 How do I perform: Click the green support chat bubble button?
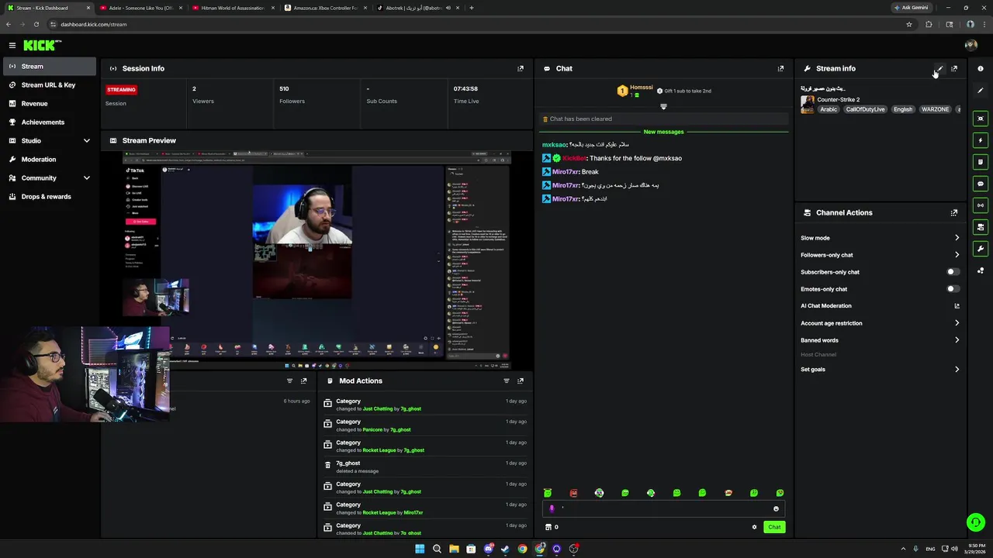(975, 522)
